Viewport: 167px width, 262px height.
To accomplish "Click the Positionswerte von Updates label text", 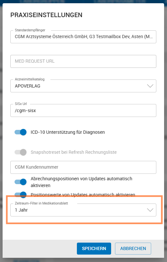I will click(83, 195).
